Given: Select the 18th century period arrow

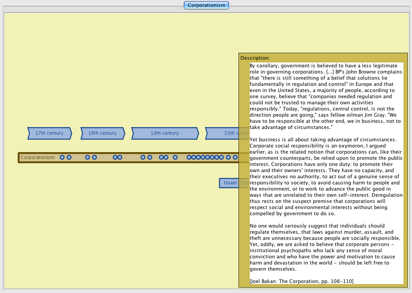Looking at the screenshot, I should pos(102,133).
